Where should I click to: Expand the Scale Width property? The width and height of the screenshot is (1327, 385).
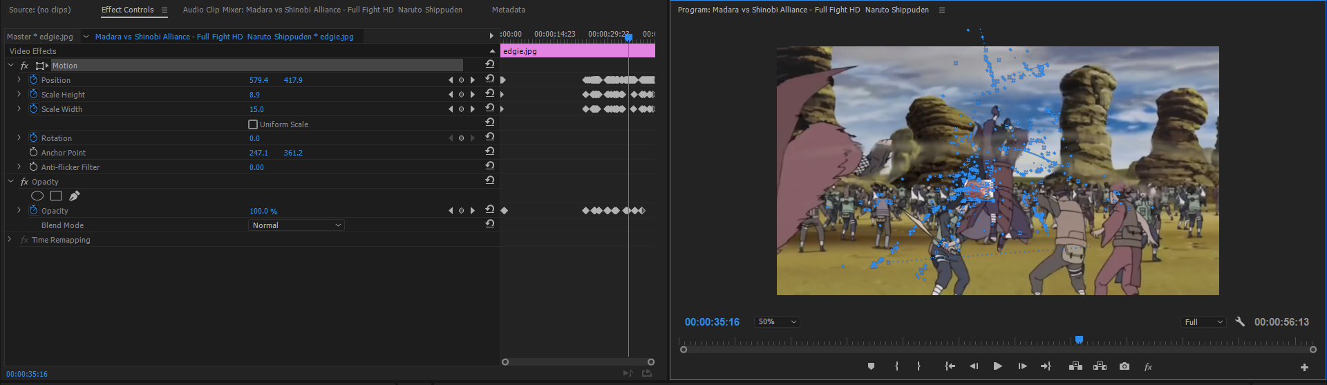19,109
